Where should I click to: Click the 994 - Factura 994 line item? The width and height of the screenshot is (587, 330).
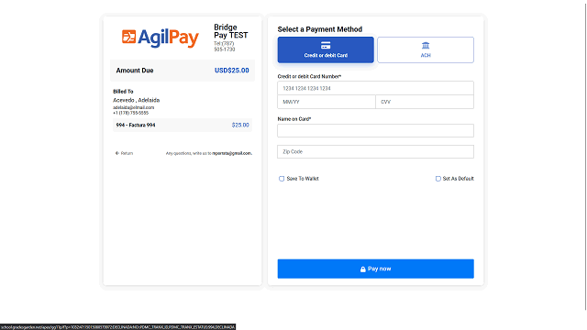click(183, 125)
